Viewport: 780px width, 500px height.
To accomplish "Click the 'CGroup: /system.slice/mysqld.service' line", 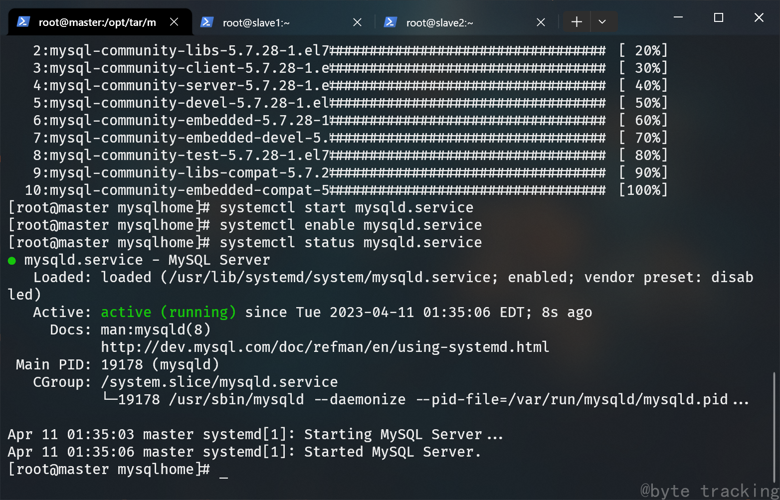I will (x=185, y=382).
